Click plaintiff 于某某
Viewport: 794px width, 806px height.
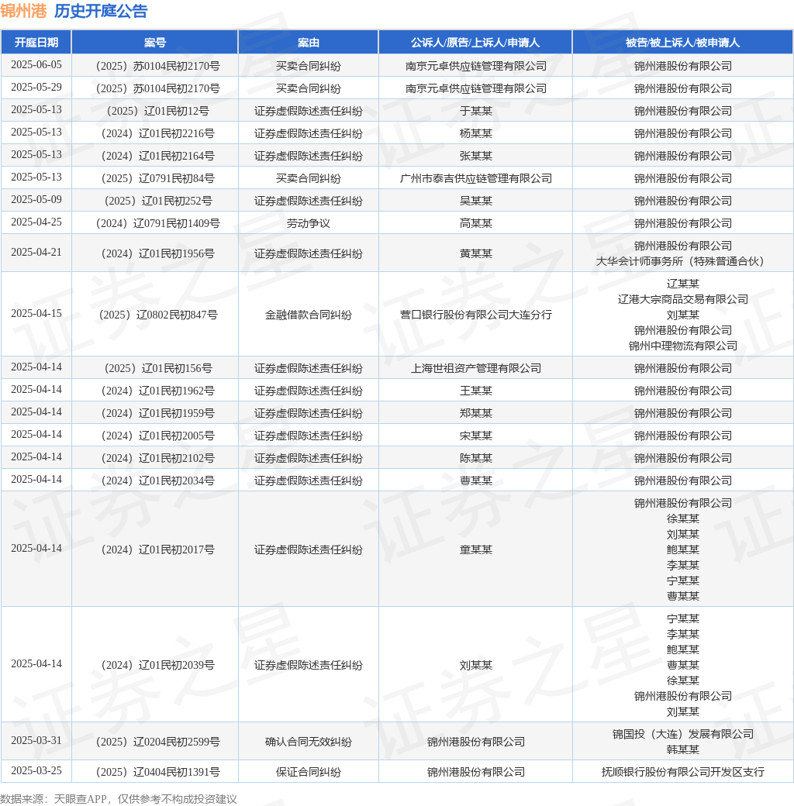[x=475, y=111]
